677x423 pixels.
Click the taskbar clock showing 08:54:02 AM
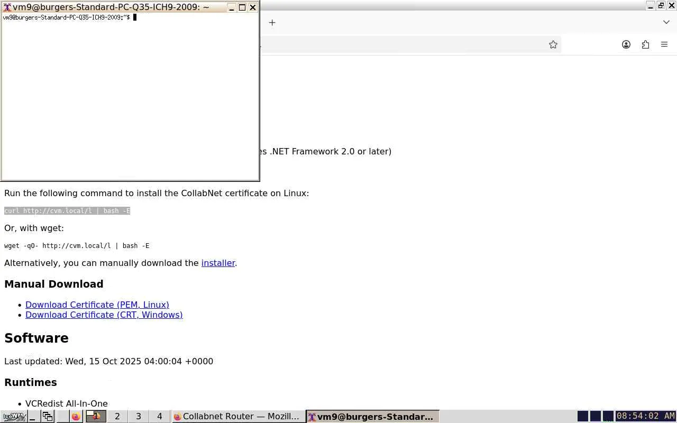pos(646,417)
